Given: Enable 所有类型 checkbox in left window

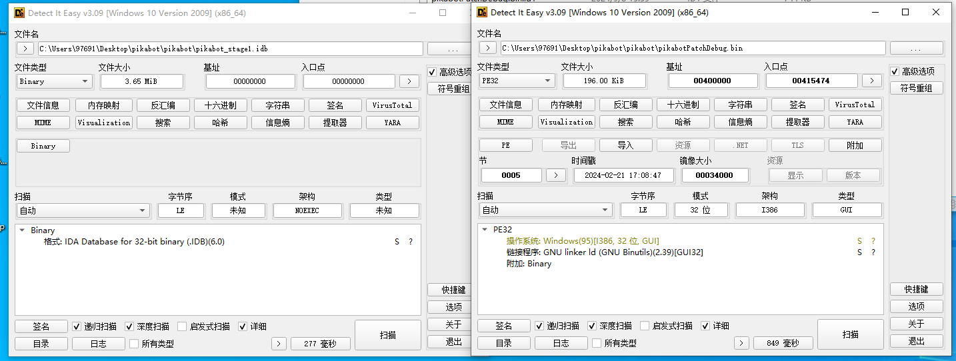Looking at the screenshot, I should click(134, 344).
